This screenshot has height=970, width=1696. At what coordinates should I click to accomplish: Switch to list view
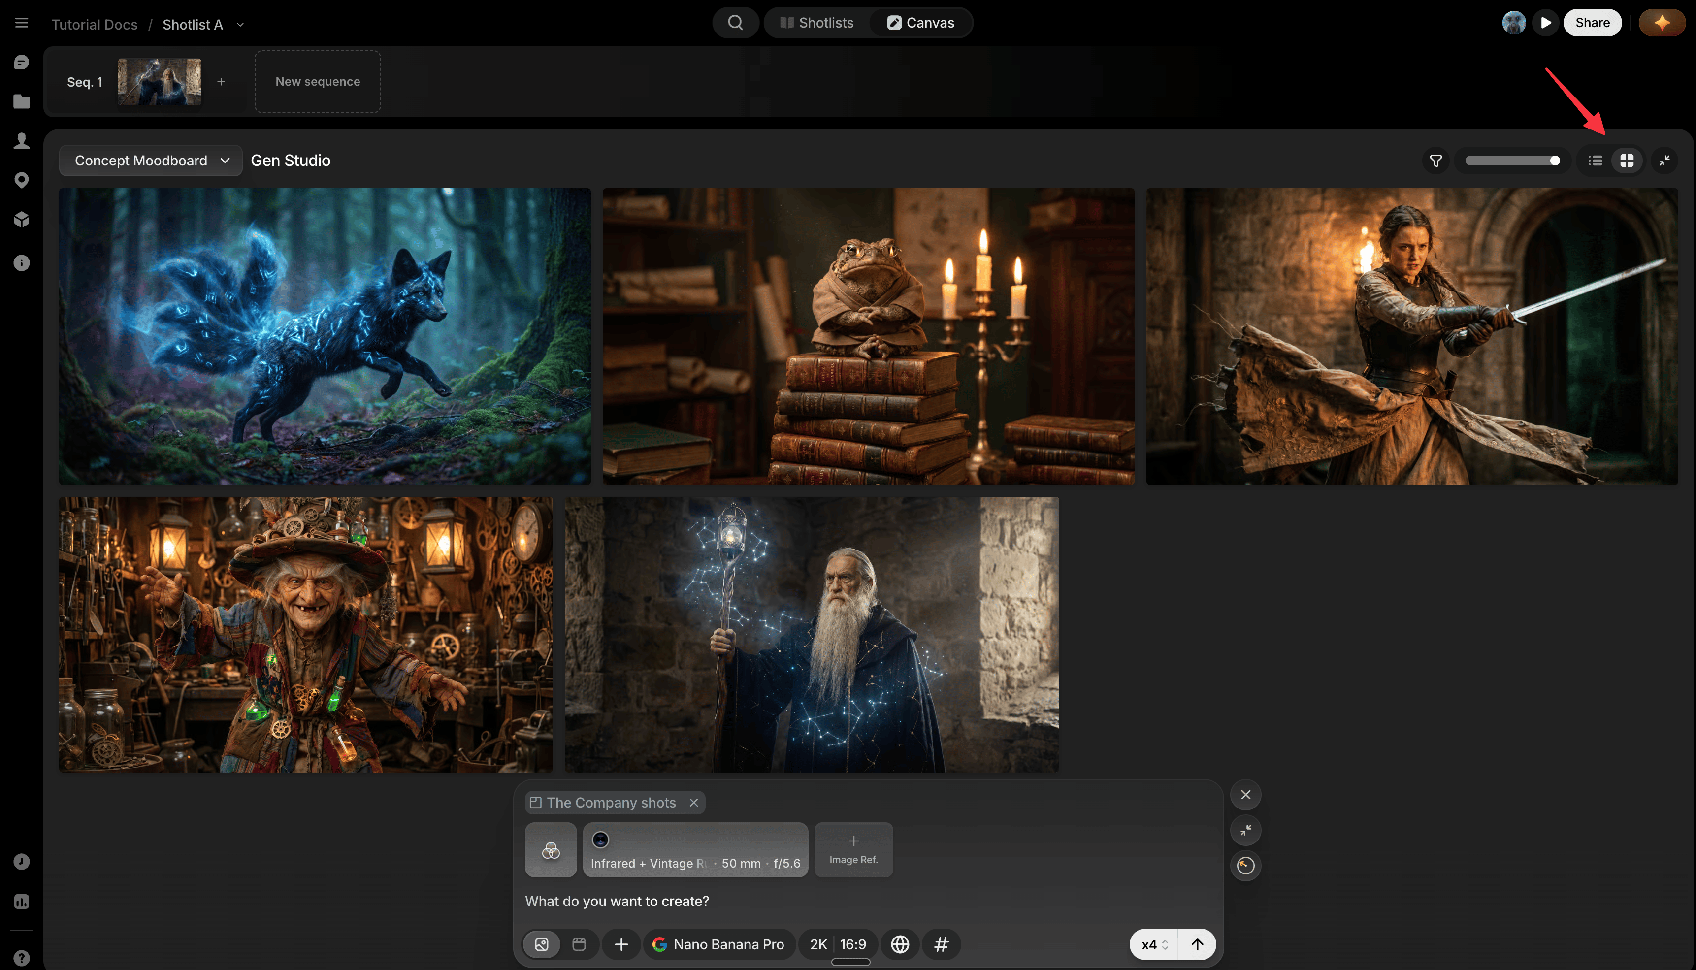point(1595,161)
